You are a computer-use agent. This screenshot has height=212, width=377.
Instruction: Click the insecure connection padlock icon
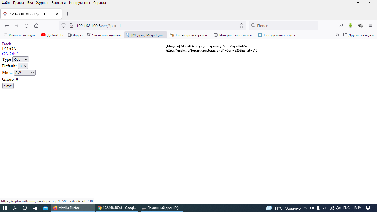pyautogui.click(x=71, y=26)
